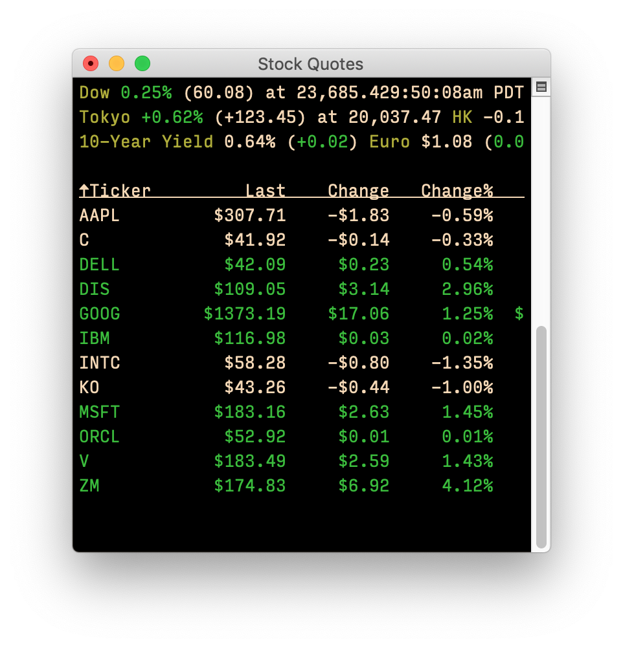Select the MSFT ticker symbol
The width and height of the screenshot is (623, 648).
point(99,412)
